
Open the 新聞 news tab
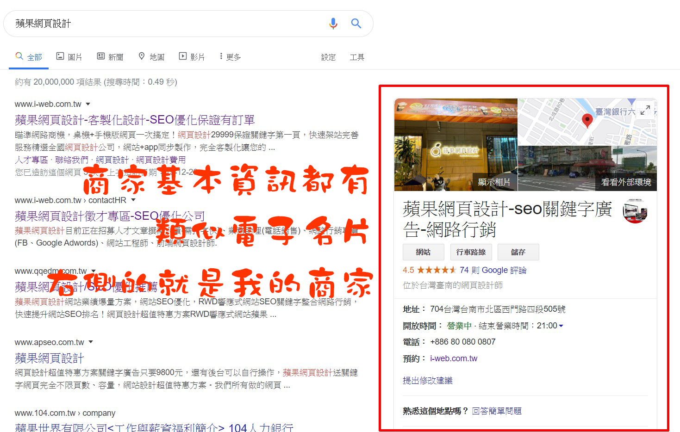point(110,57)
